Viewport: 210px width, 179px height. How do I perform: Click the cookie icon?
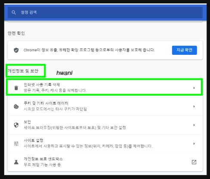[x=16, y=106]
